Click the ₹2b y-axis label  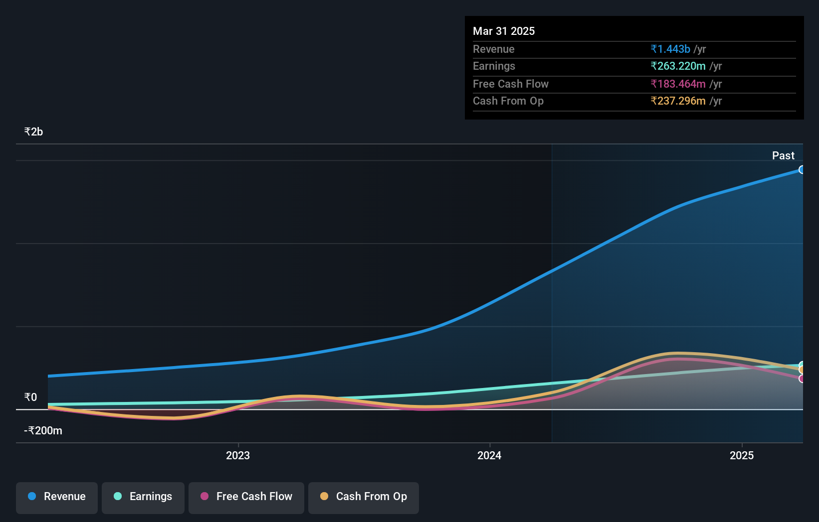click(x=33, y=132)
